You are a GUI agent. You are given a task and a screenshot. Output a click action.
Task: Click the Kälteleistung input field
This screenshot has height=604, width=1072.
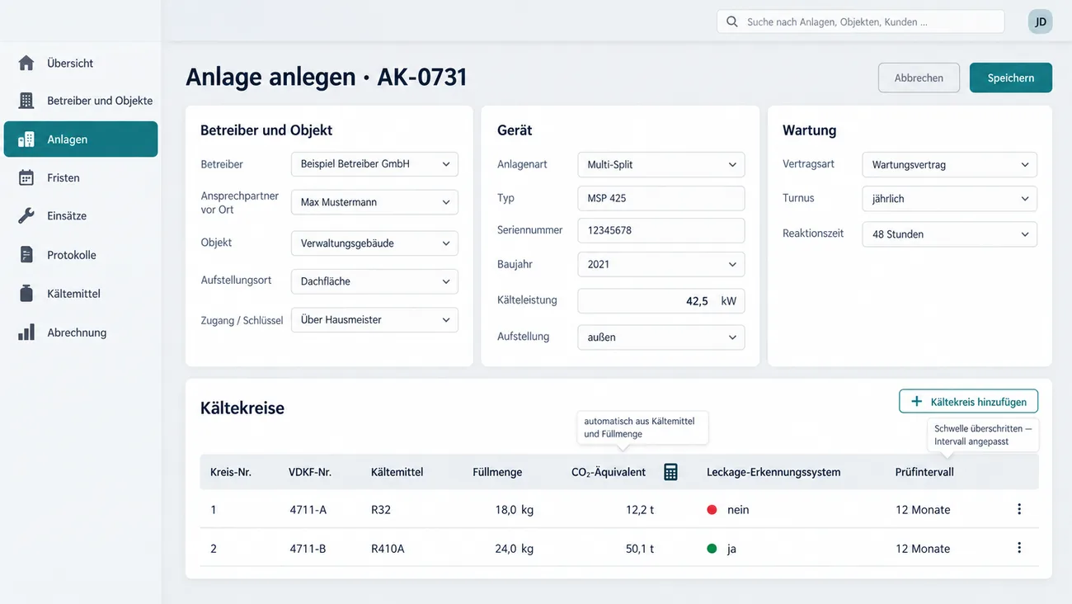coord(661,301)
